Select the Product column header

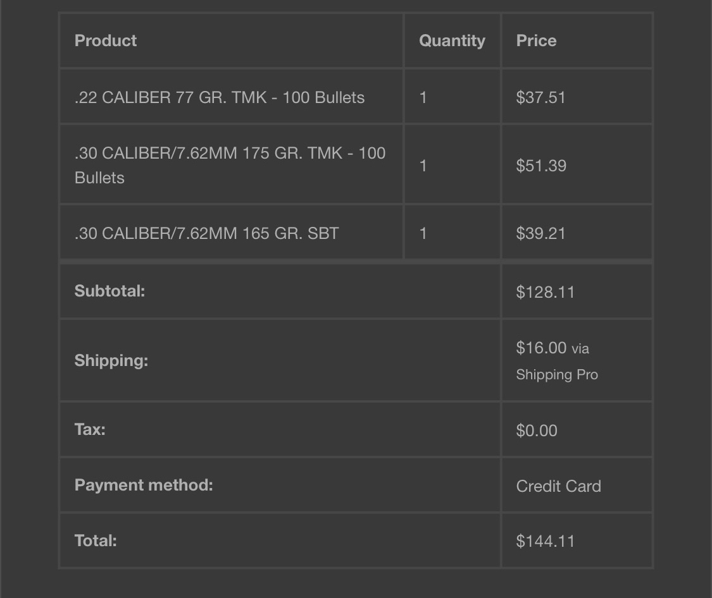(105, 41)
